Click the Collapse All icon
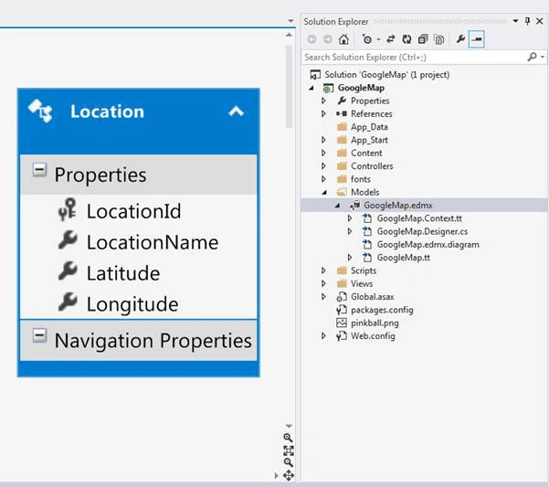 pos(423,39)
